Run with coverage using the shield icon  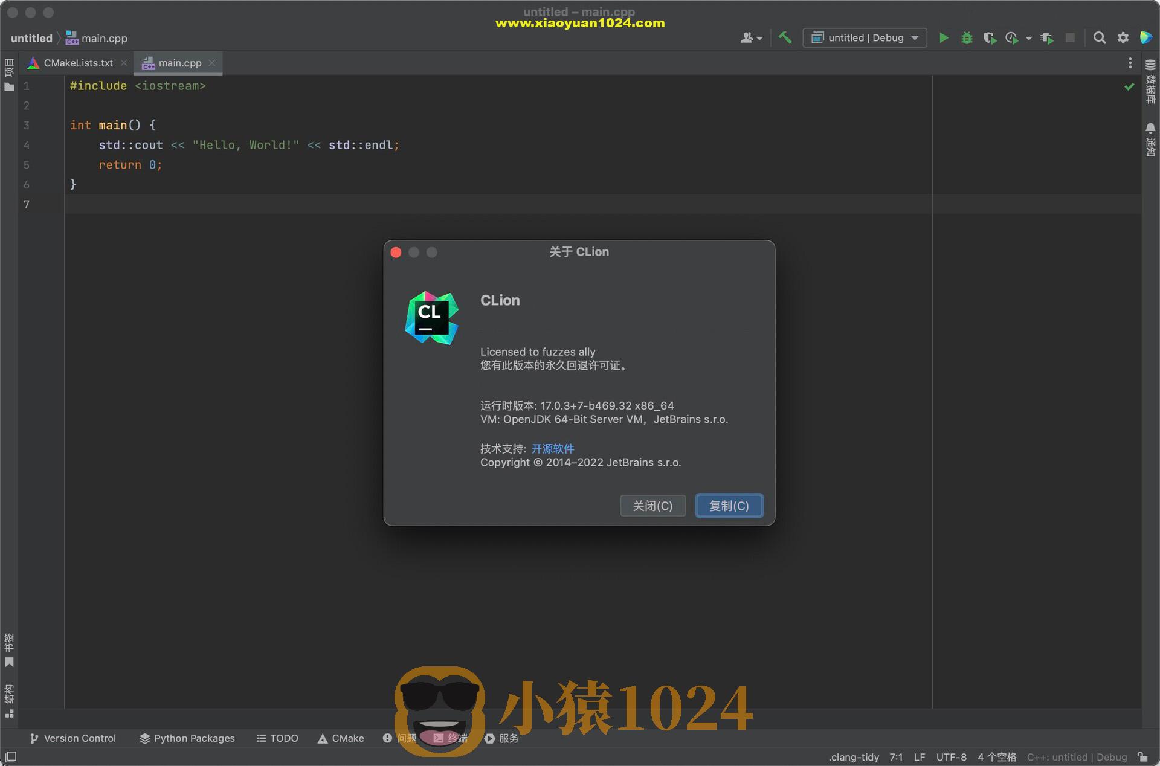[990, 37]
